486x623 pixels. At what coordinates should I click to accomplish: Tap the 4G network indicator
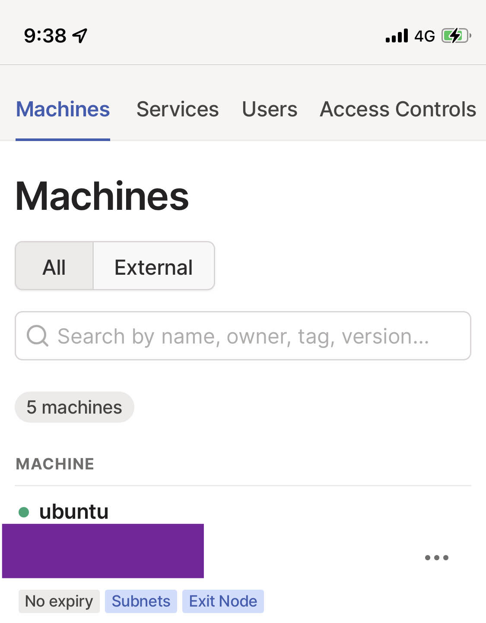pyautogui.click(x=424, y=36)
